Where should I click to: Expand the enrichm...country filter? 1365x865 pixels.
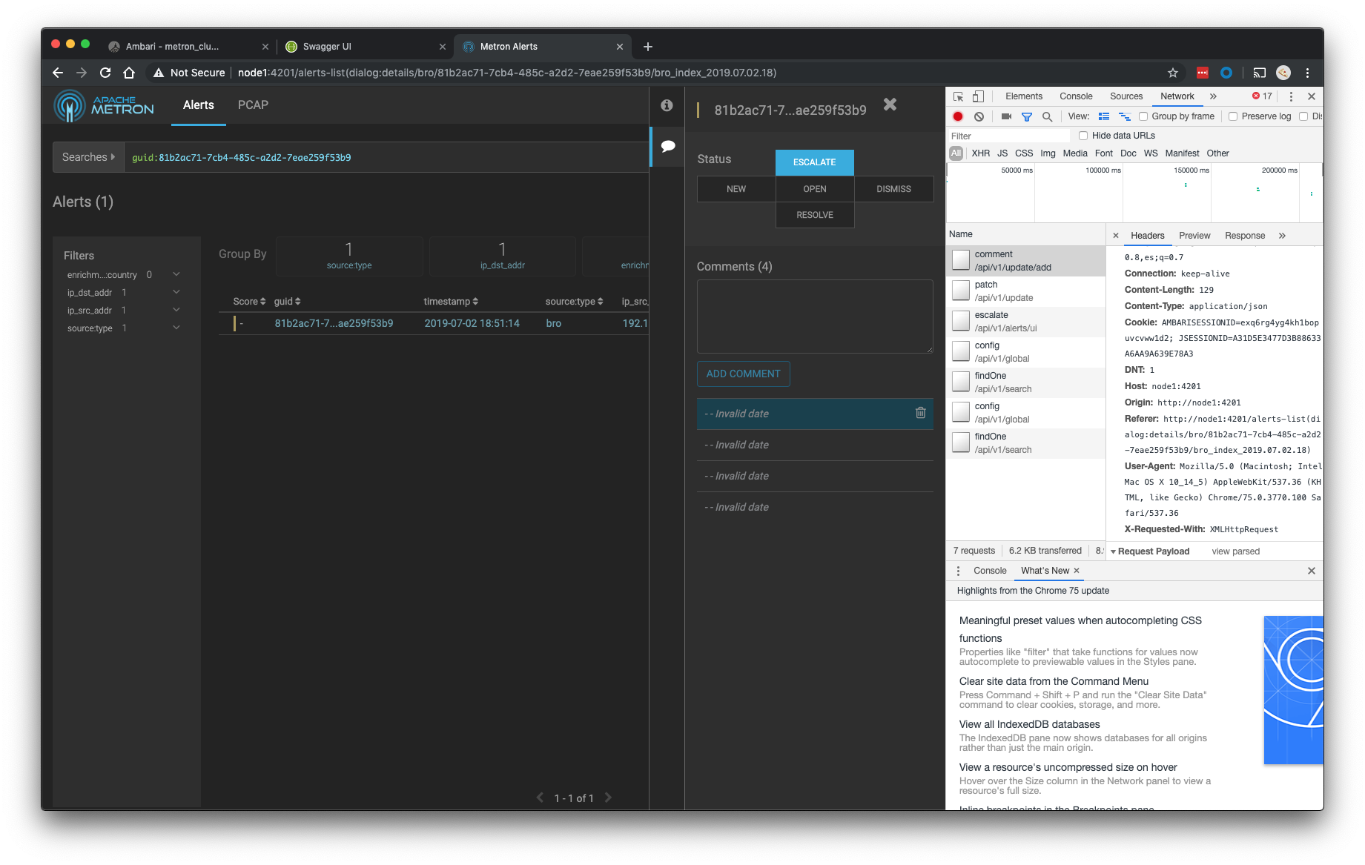tap(176, 274)
